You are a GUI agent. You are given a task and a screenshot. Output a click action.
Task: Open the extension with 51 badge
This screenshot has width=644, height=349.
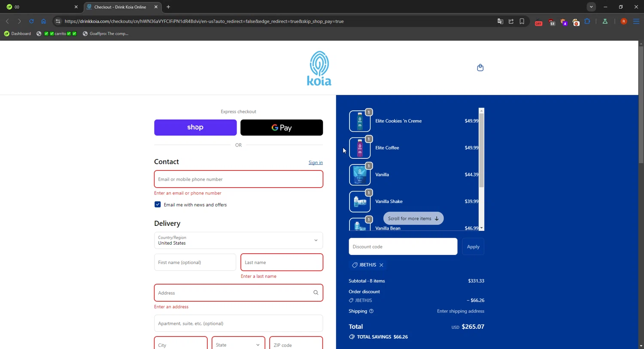[x=551, y=22]
